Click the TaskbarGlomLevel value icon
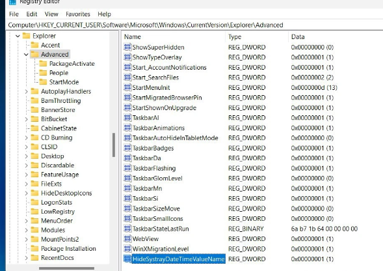Viewport: 383px width, 271px height. click(x=127, y=178)
